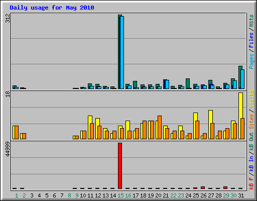The image size is (257, 201).
Task: Click the Pages legend label
Action: coord(251,61)
